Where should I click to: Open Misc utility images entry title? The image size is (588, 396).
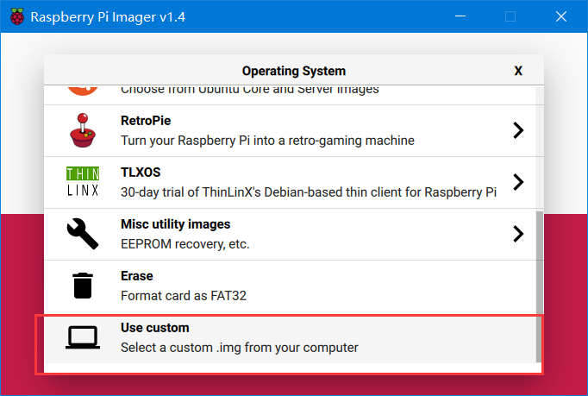[176, 224]
